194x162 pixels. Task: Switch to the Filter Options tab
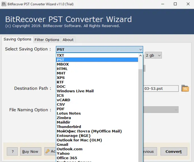pyautogui.click(x=47, y=40)
